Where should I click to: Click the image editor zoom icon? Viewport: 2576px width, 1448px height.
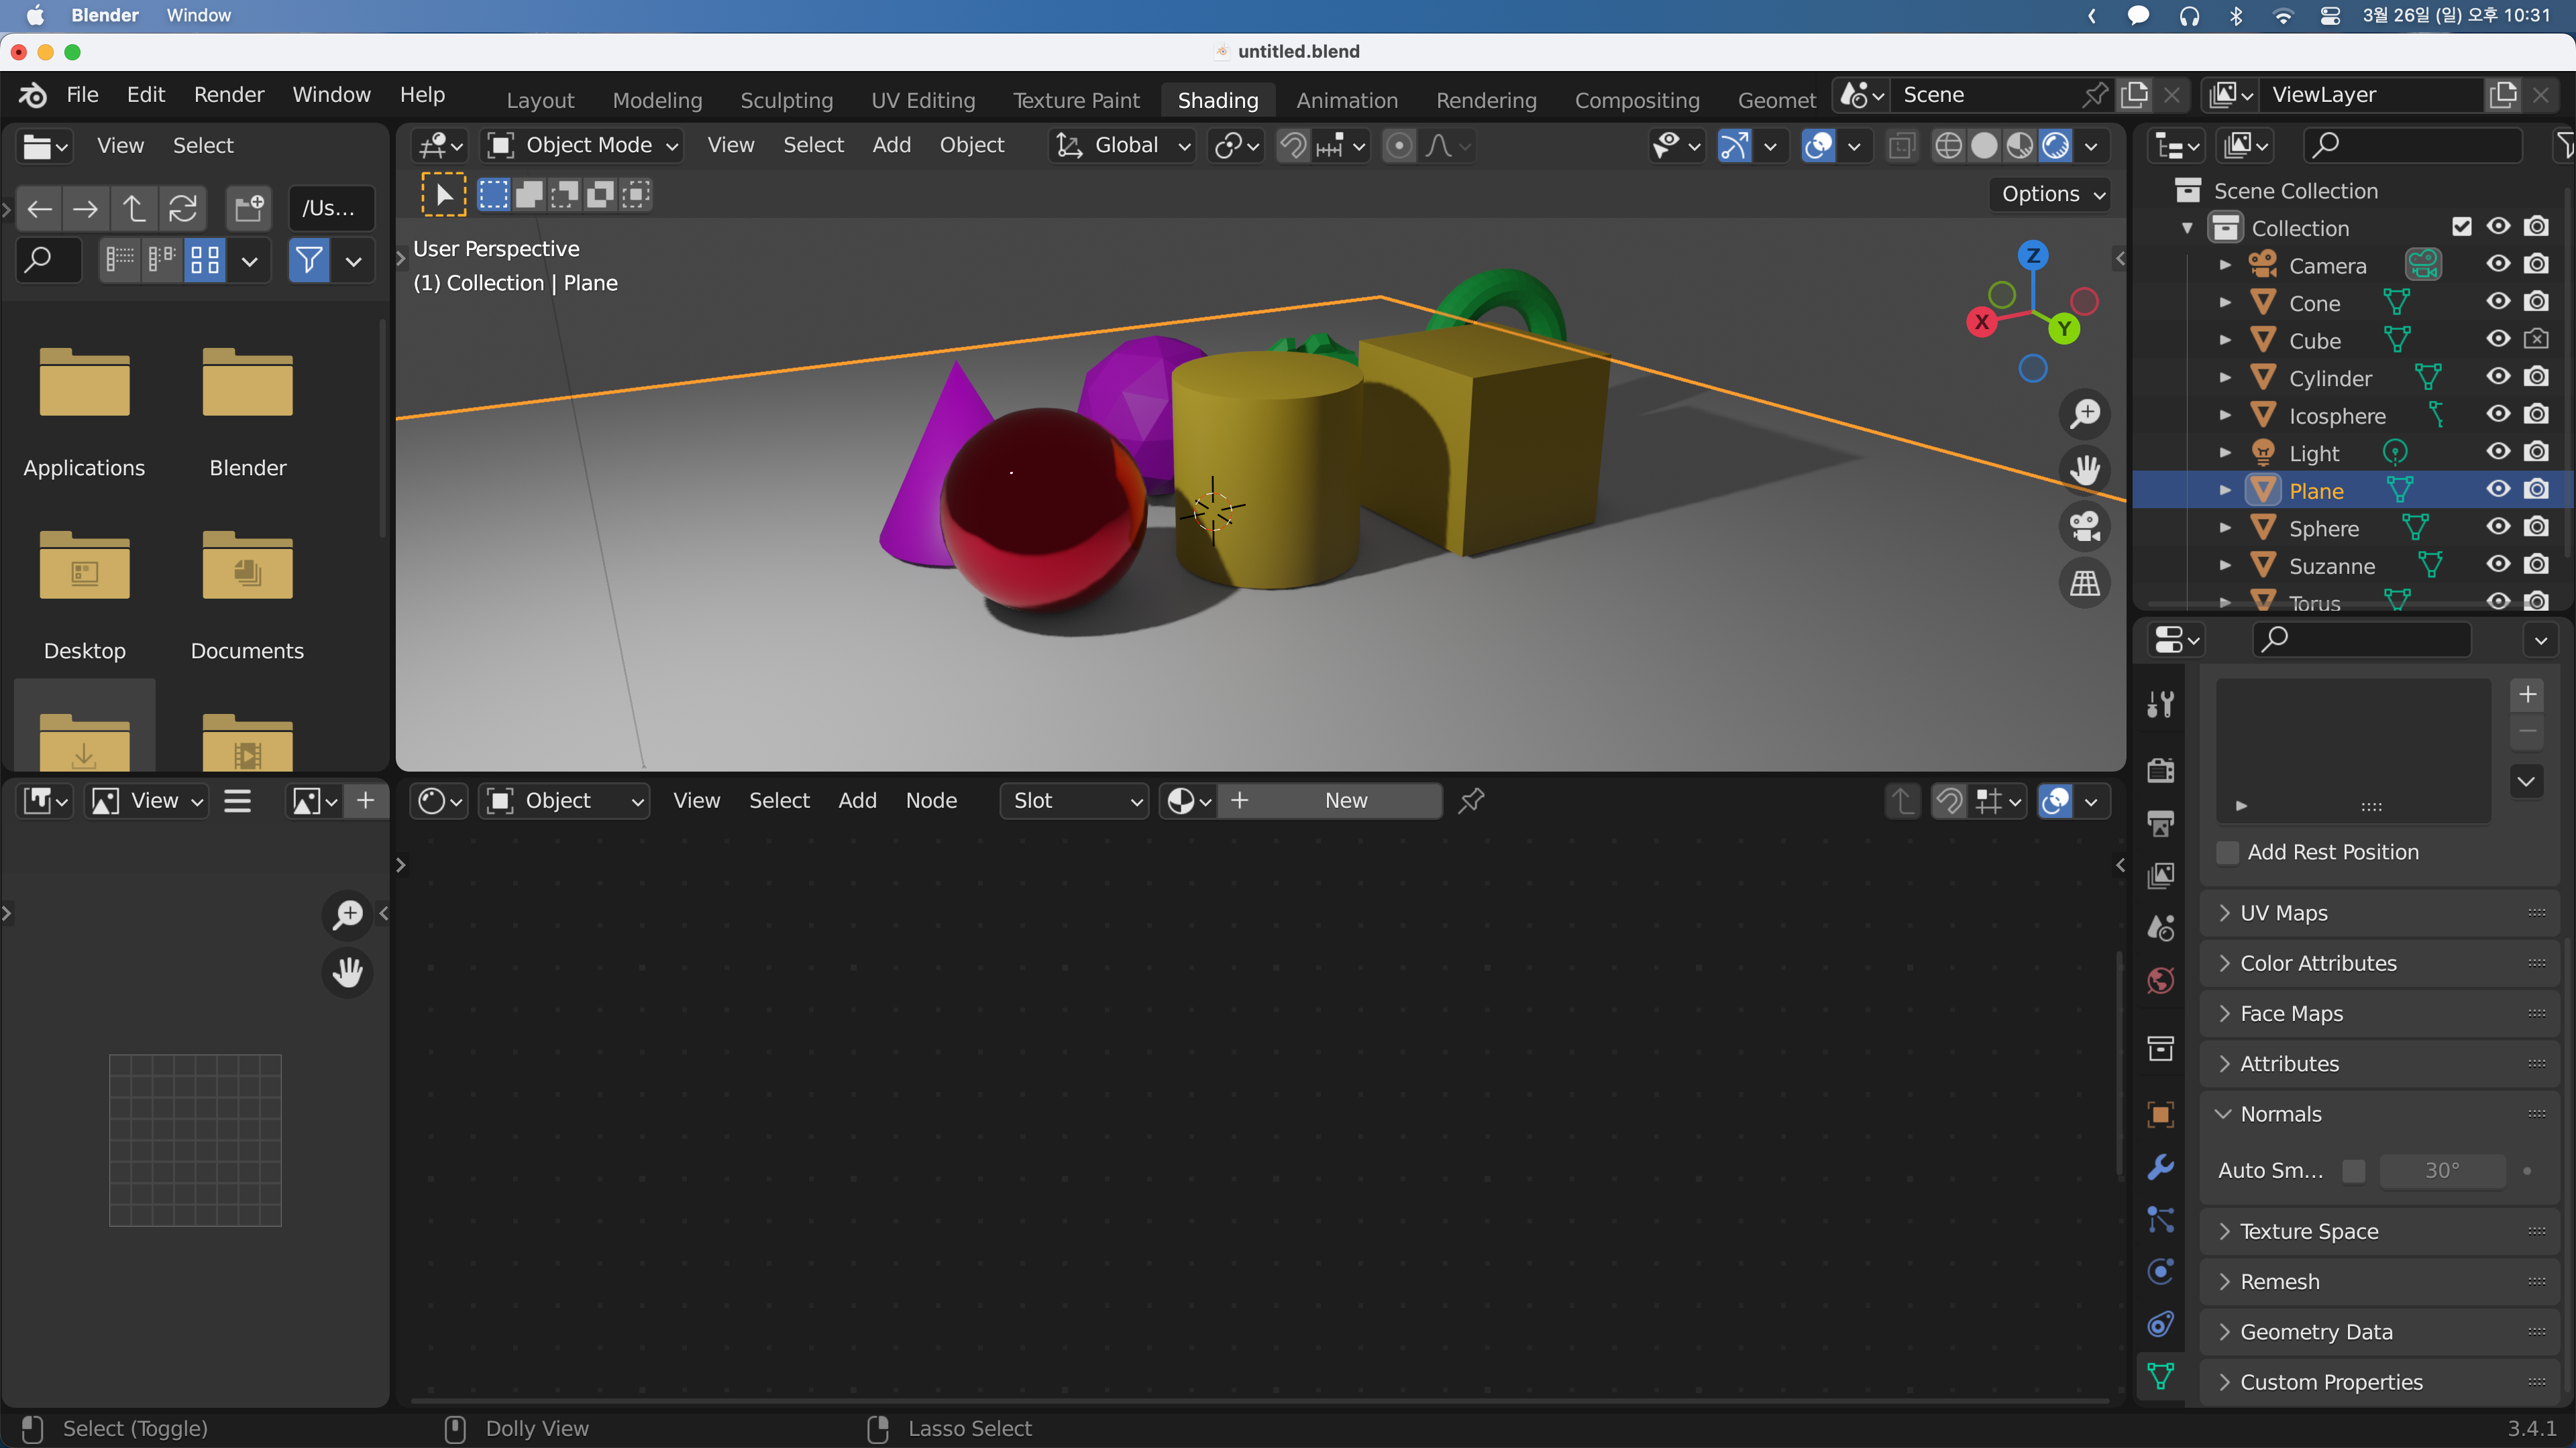tap(348, 914)
